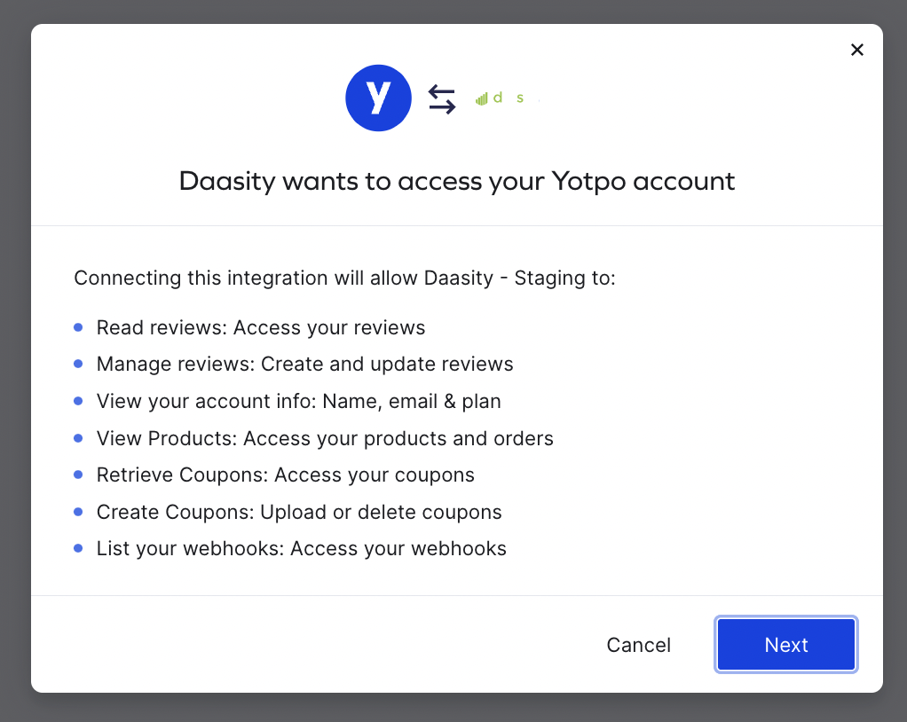The image size is (907, 722).
Task: Click the View Products permission line
Action: point(325,439)
